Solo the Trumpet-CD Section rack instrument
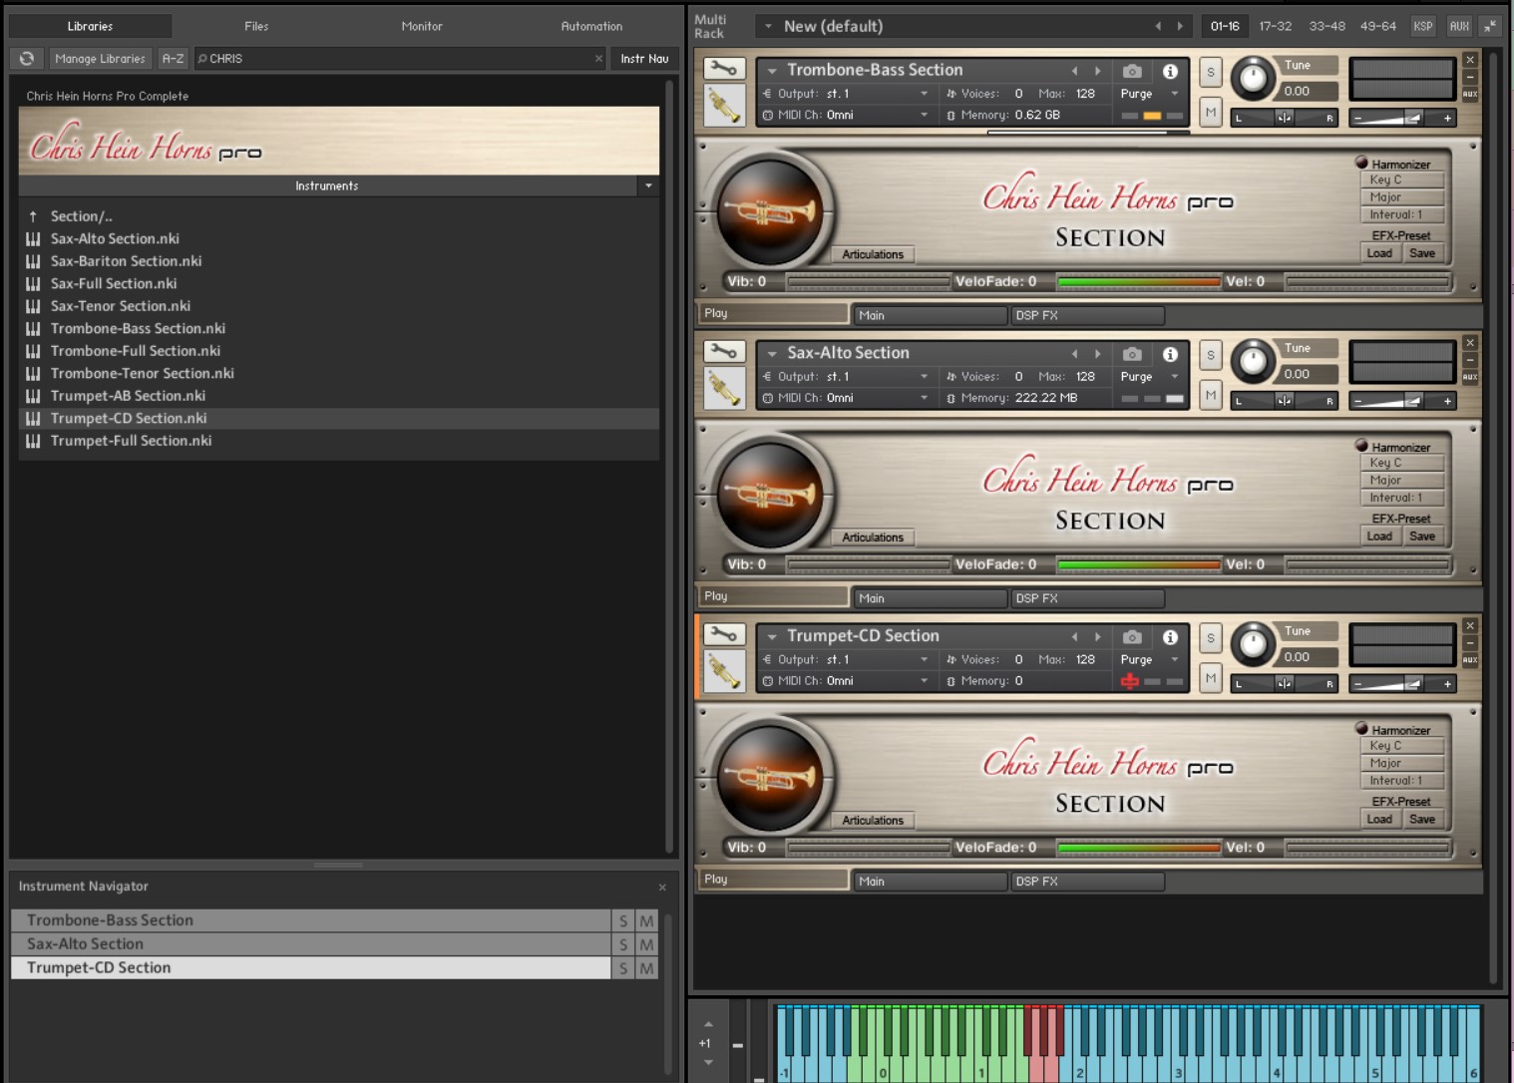Viewport: 1514px width, 1083px height. click(1211, 638)
